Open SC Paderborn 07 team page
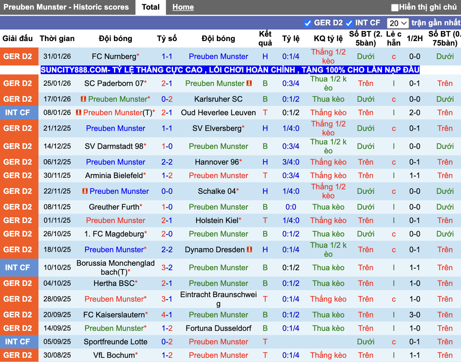Image resolution: width=461 pixels, height=362 pixels. (114, 83)
